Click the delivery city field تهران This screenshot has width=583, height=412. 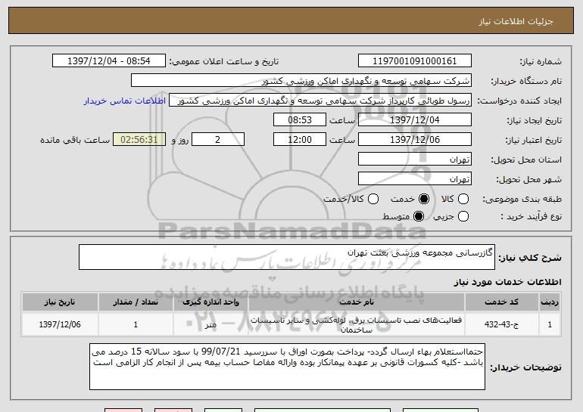415,179
